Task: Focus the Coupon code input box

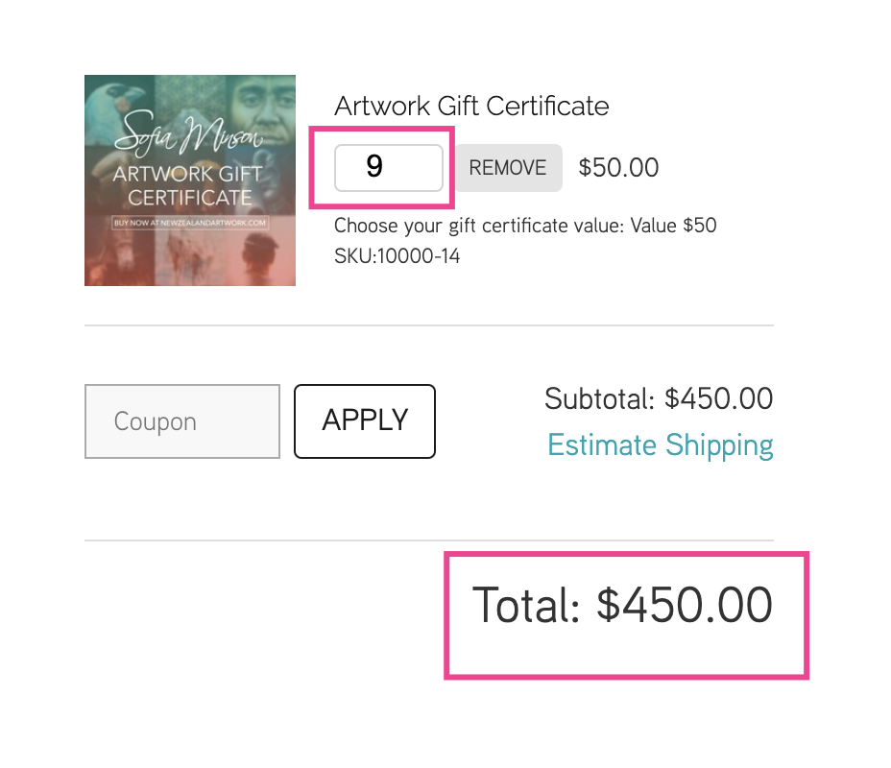Action: tap(182, 420)
